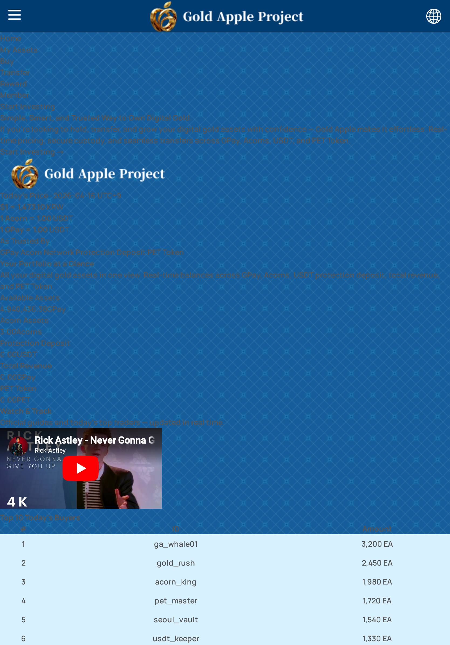The image size is (450, 645).
Task: Click the video thumbnail's 4K corner
Action: [17, 502]
